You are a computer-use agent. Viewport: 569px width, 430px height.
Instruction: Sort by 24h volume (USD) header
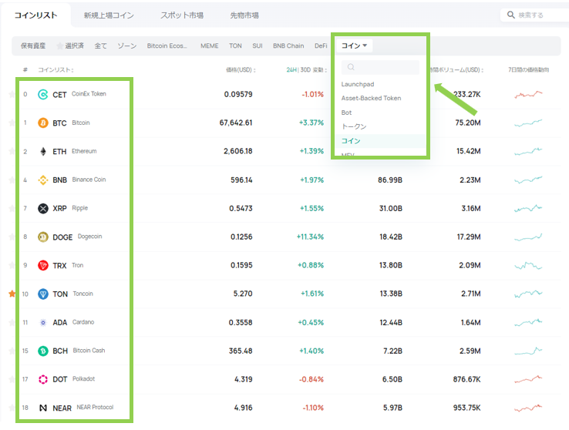pos(456,69)
